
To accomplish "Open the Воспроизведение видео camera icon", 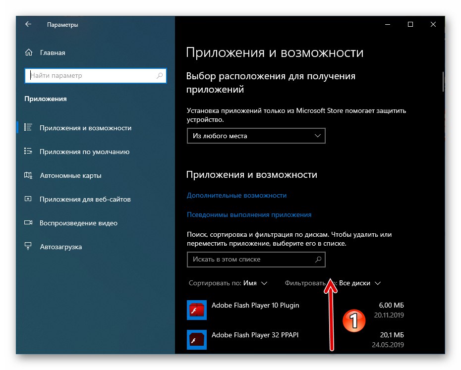I will coord(28,223).
